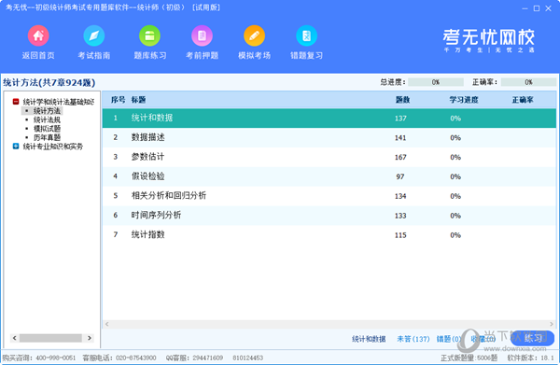Click question count 141 for 数据描述

(x=400, y=138)
